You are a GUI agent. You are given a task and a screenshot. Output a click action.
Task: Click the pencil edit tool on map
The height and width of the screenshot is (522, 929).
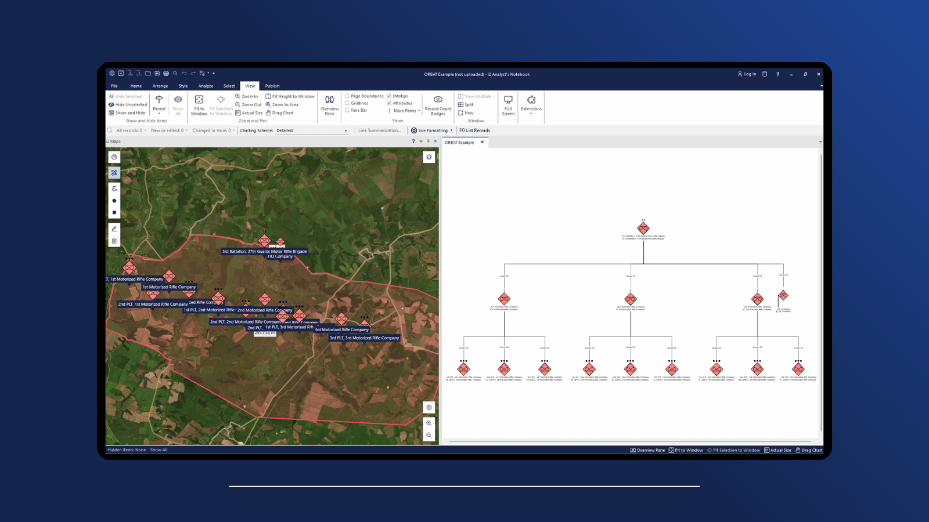pos(114,229)
